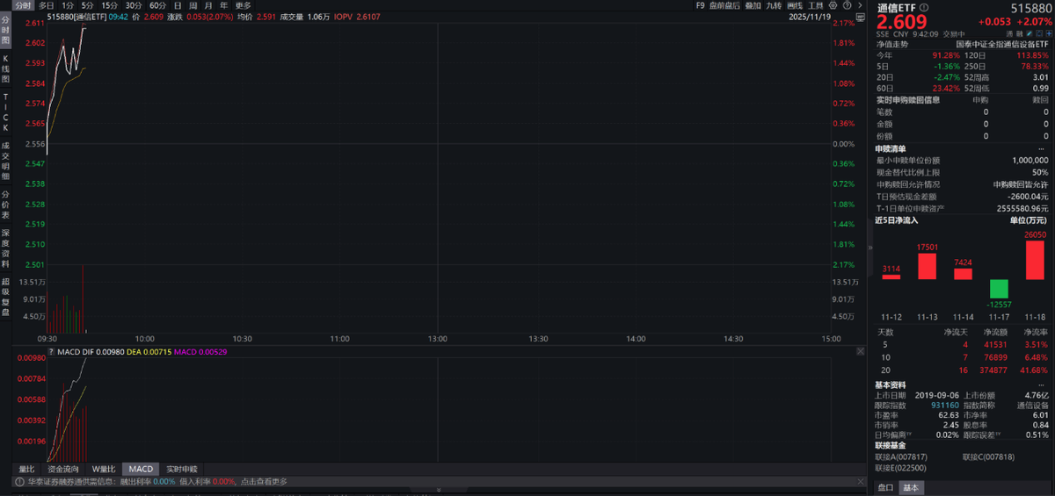
Task: Click the info icon beside 通信ETF title
Action: click(924, 7)
